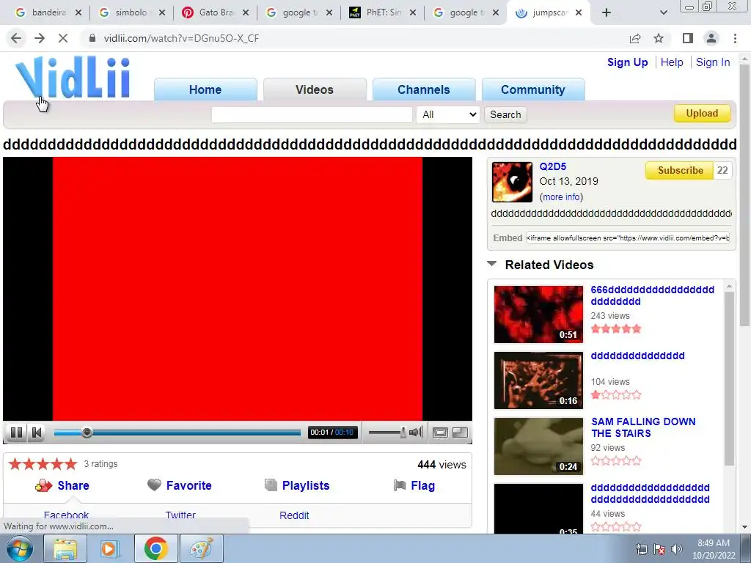Screen dimensions: 751x563
Task: Switch to the Gato Bra Pinterest tab
Action: tap(216, 13)
